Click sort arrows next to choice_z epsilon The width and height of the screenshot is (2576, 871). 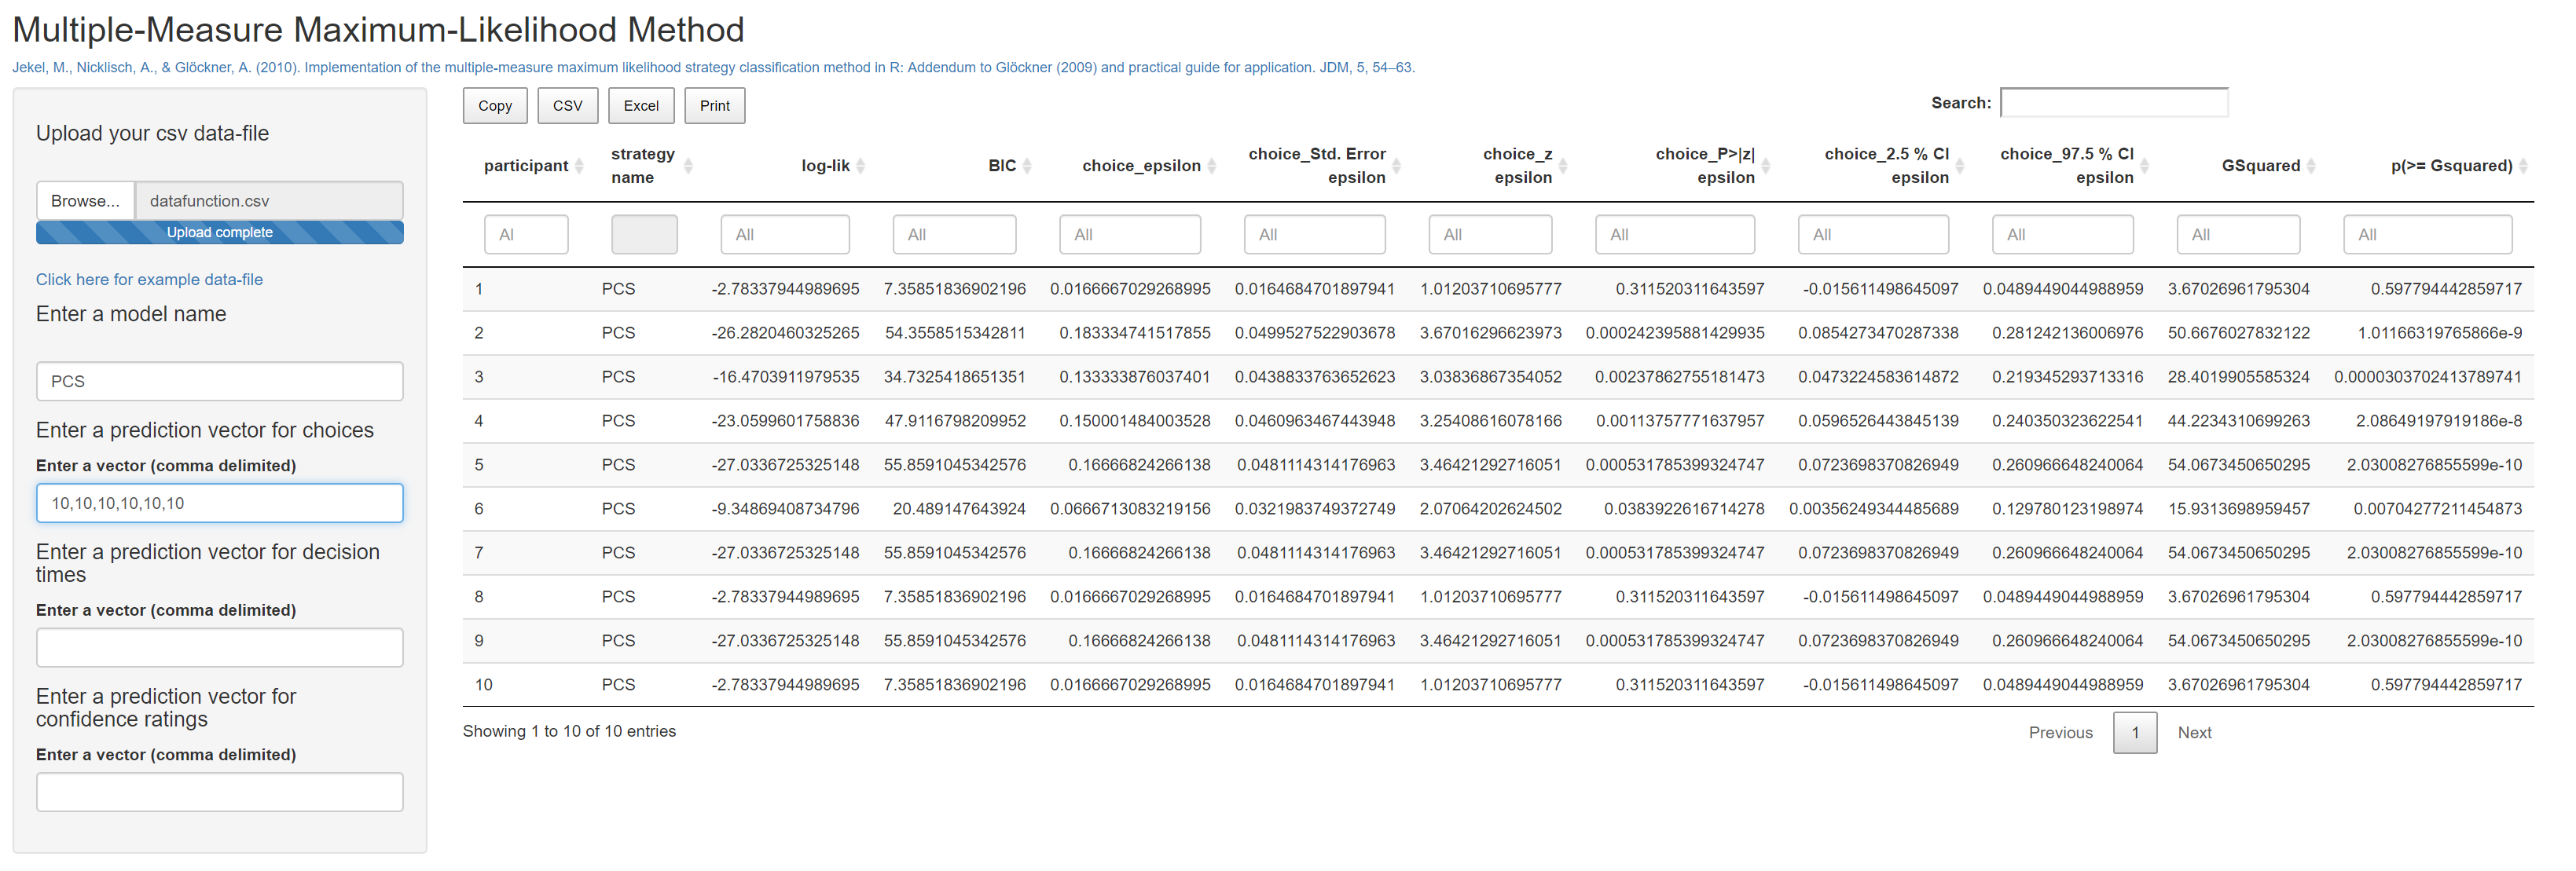click(x=1563, y=166)
